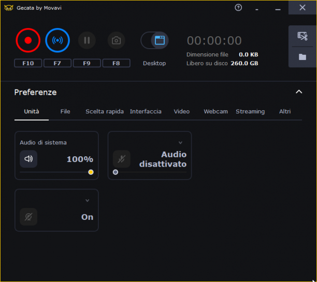Viewport: 317px width, 282px height.
Task: Take a screenshot with the camera icon
Action: click(116, 40)
